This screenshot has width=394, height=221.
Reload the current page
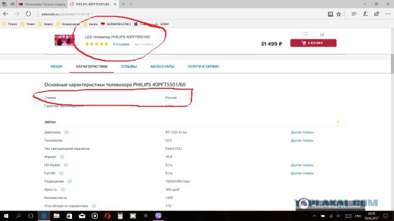(28, 14)
